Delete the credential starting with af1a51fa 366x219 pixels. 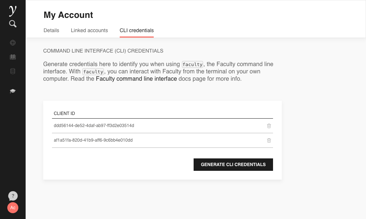pos(269,141)
